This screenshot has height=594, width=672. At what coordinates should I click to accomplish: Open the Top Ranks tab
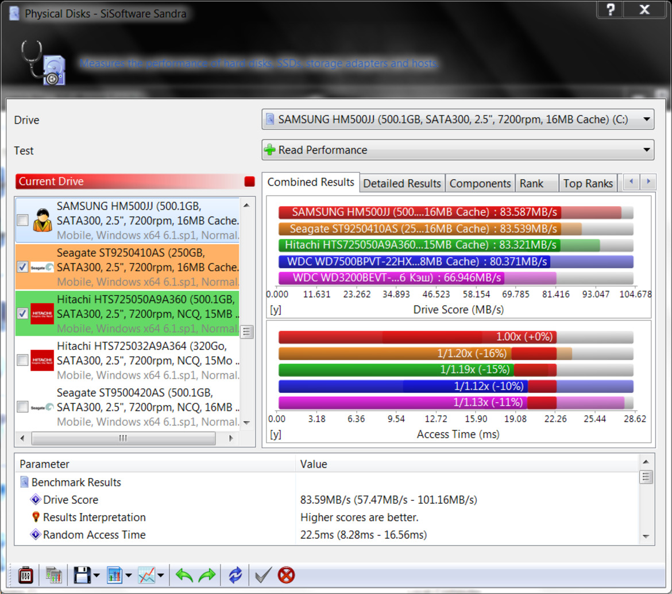[588, 183]
